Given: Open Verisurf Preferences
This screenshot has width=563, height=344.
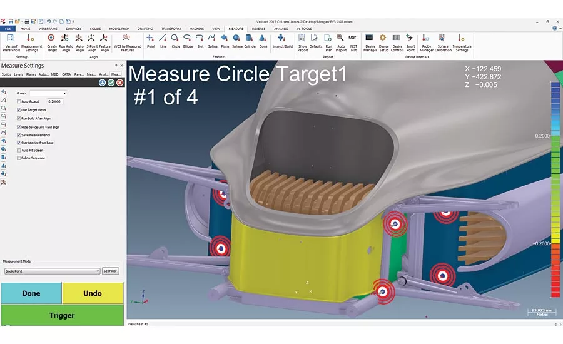Looking at the screenshot, I should click(x=11, y=43).
